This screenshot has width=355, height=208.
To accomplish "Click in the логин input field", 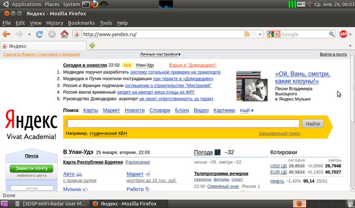I will pos(32,188).
